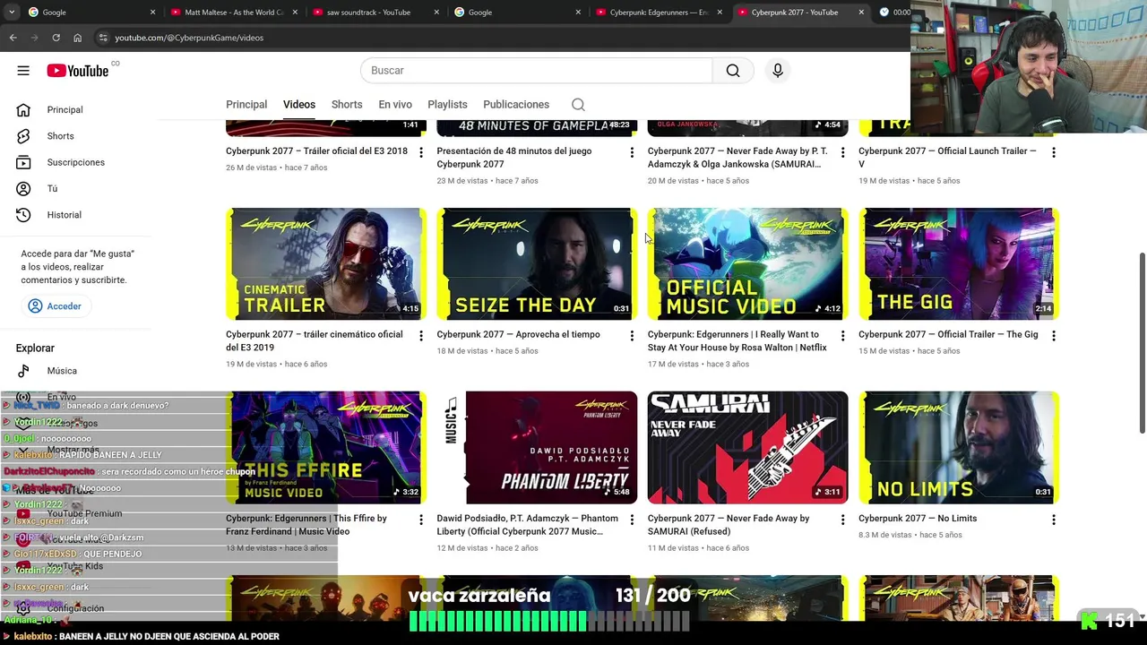Click the browser address bar URL

point(189,38)
